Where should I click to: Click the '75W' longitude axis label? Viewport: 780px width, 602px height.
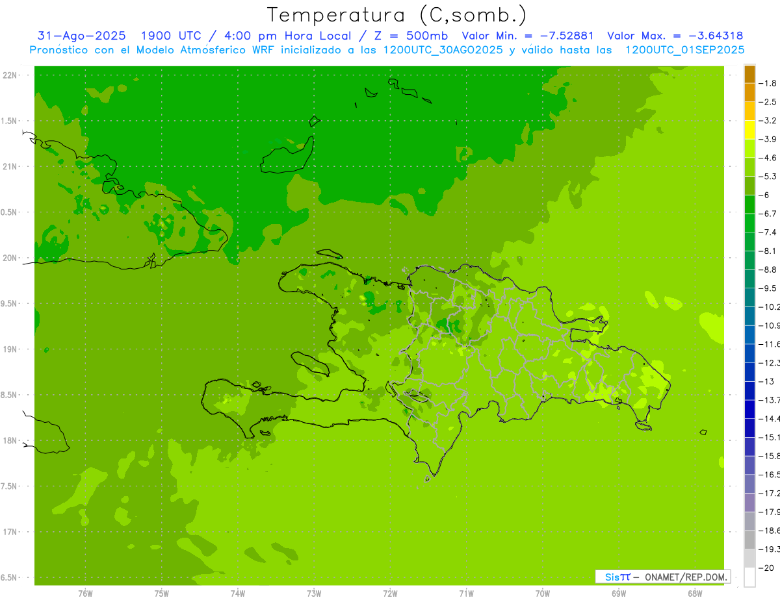(x=162, y=593)
